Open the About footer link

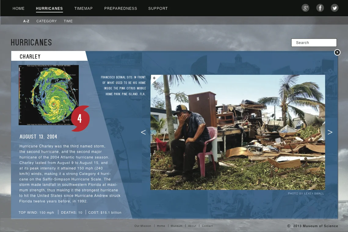point(192,226)
